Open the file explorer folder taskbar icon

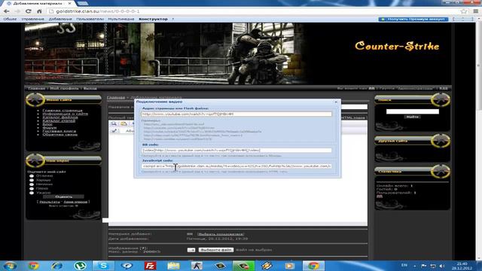tap(173, 266)
